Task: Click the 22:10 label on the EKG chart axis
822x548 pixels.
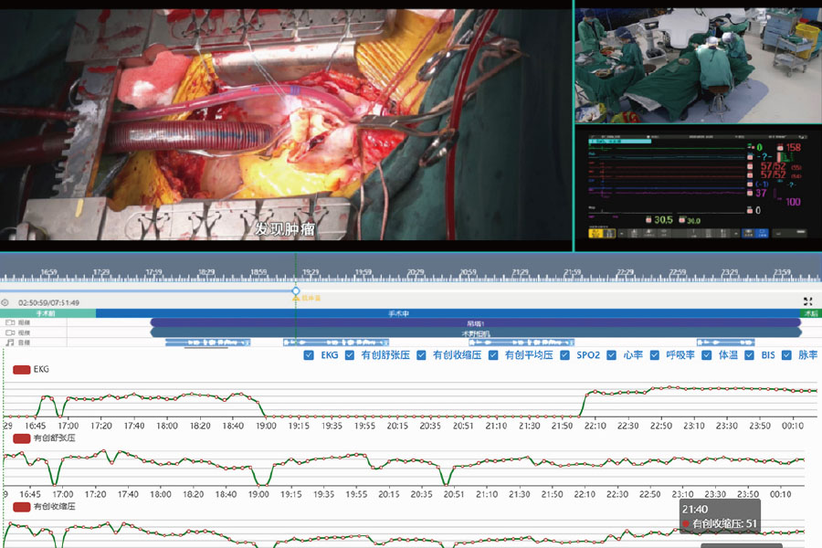Action: click(x=595, y=426)
